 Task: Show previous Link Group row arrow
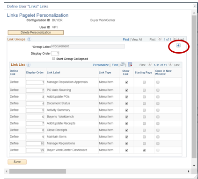coord(160,39)
